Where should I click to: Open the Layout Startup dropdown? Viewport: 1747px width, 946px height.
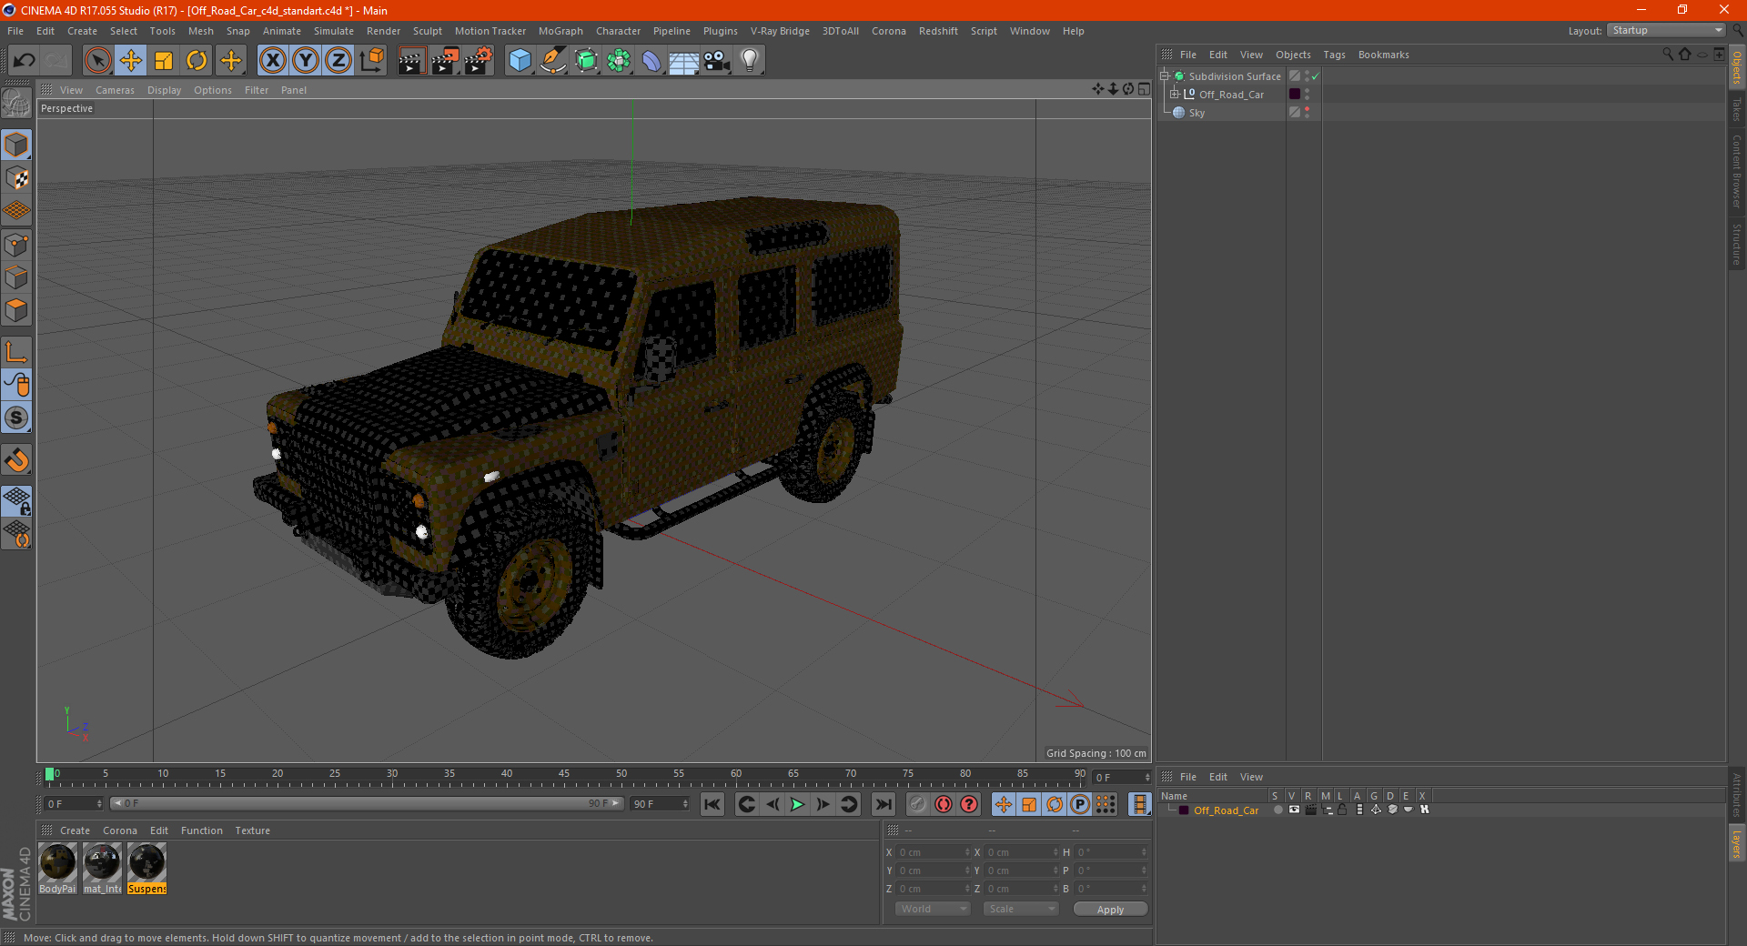(x=1666, y=30)
